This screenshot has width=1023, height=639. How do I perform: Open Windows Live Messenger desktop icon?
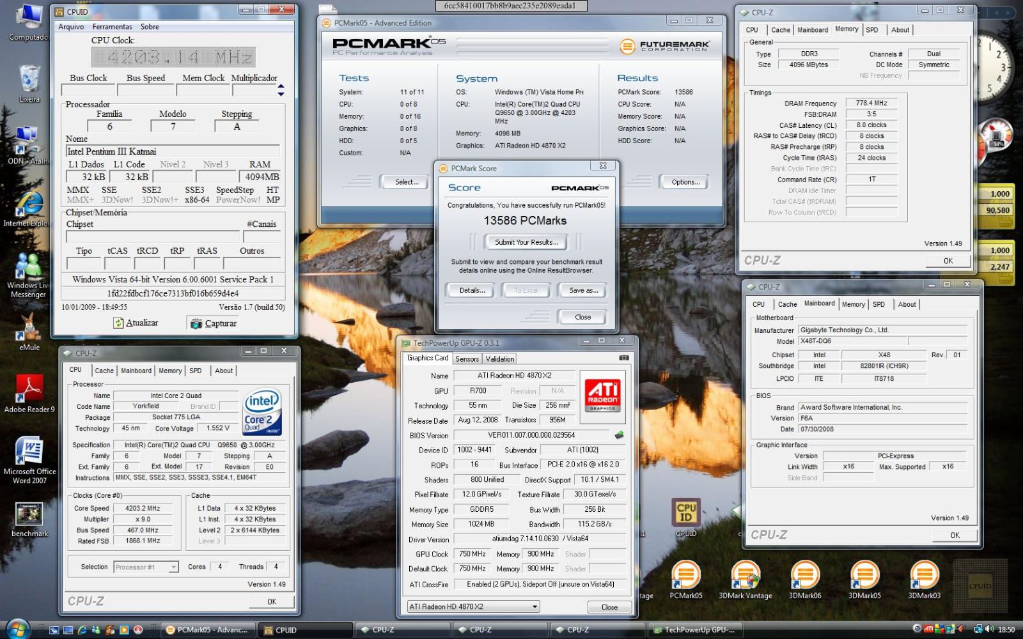(27, 276)
